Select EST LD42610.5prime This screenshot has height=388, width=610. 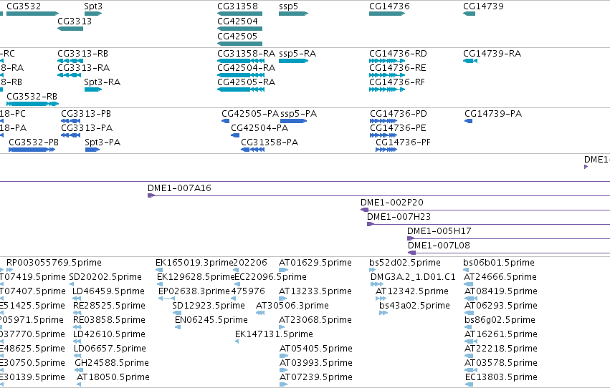click(x=77, y=341)
